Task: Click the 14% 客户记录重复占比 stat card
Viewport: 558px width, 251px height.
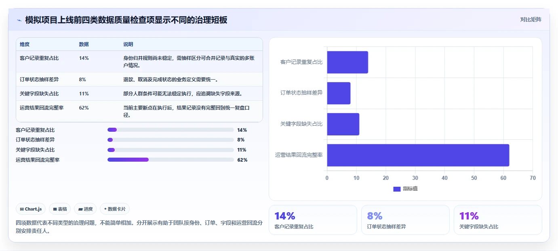Action: tap(313, 220)
